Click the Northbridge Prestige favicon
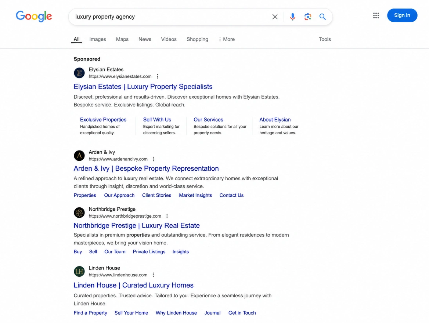Viewport: 429px width, 323px height. (79, 213)
